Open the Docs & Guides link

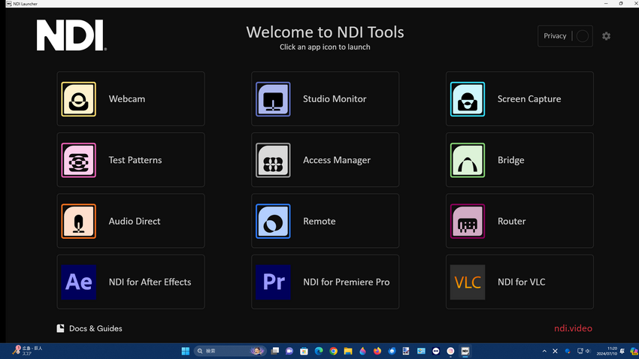[x=89, y=328]
